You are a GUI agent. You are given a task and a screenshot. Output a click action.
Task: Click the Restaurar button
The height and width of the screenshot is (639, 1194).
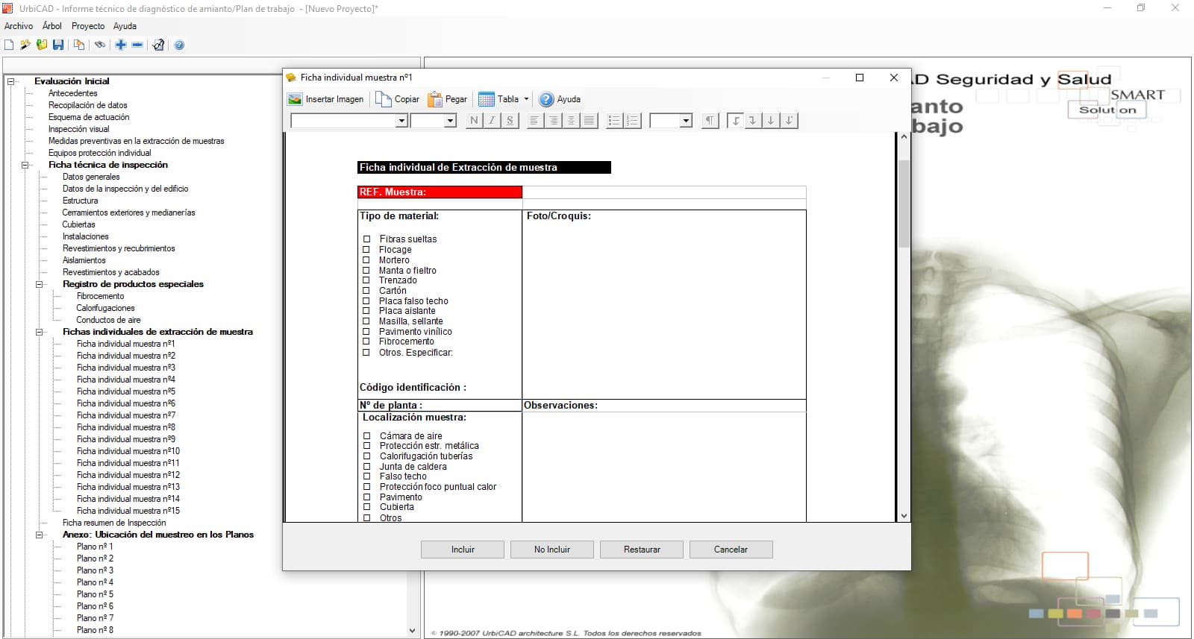(642, 550)
